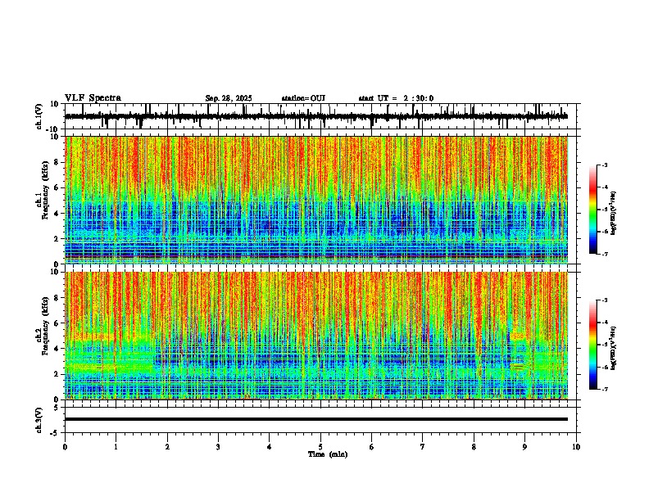The image size is (649, 501).
Task: Select the date 'Sep. 28, 2025'
Action: click(x=229, y=98)
